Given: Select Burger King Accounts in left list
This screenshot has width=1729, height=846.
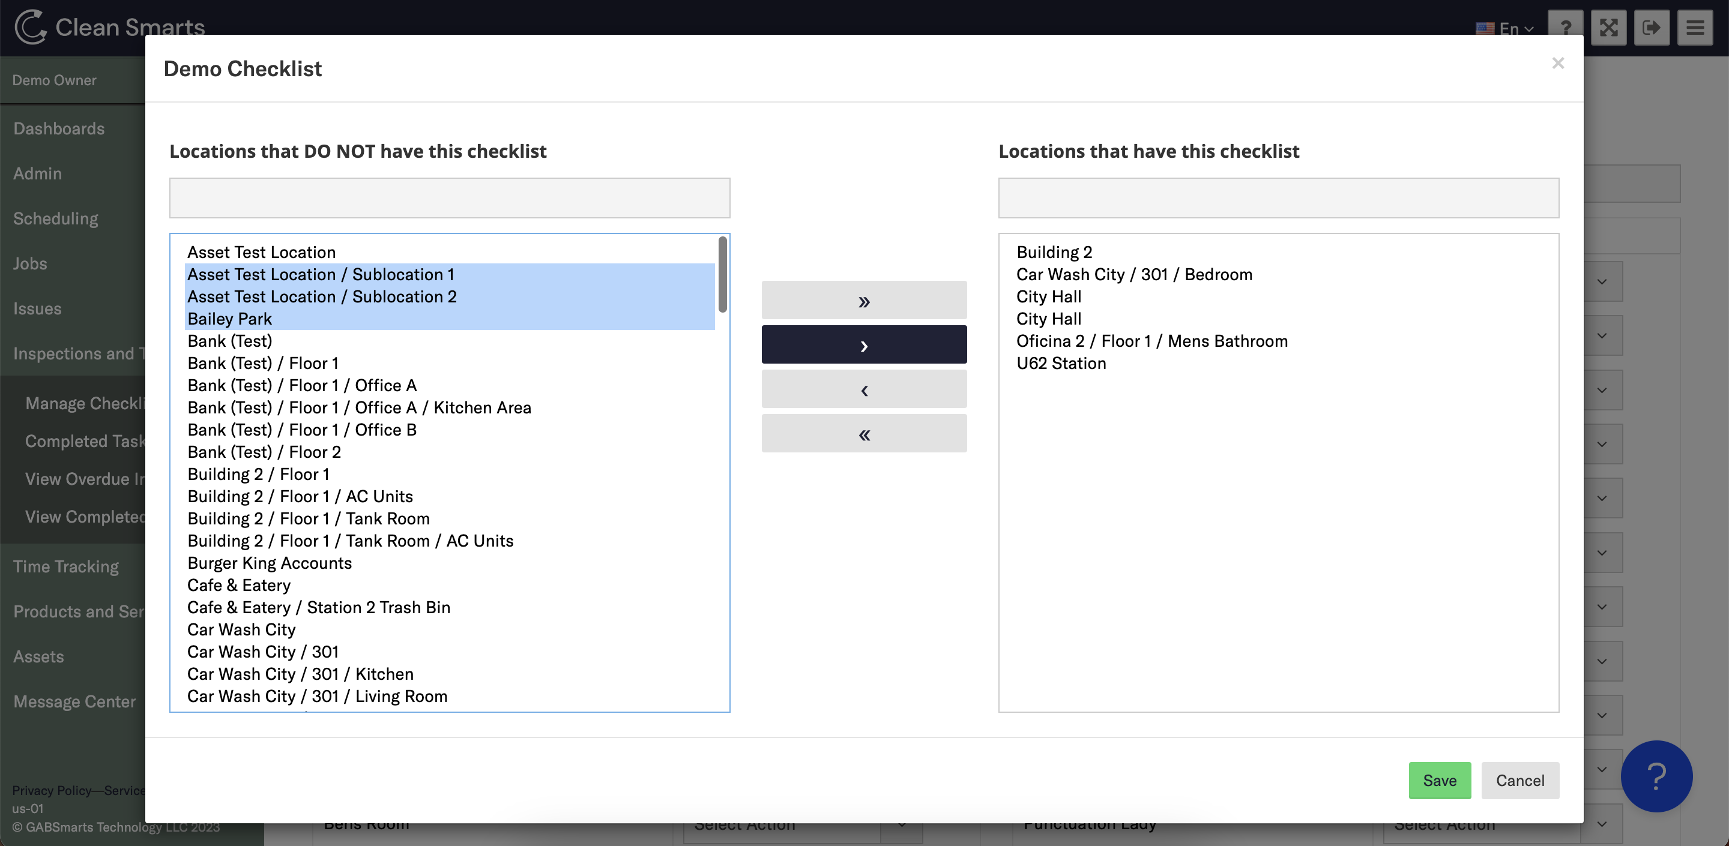Looking at the screenshot, I should 269,563.
